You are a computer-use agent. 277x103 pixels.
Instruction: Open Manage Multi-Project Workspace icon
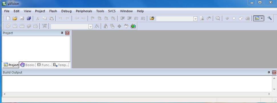coord(112,26)
